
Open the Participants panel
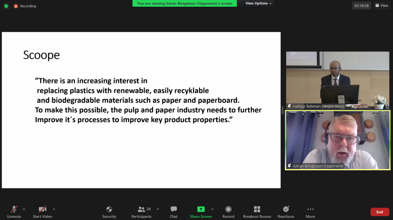[x=141, y=209]
